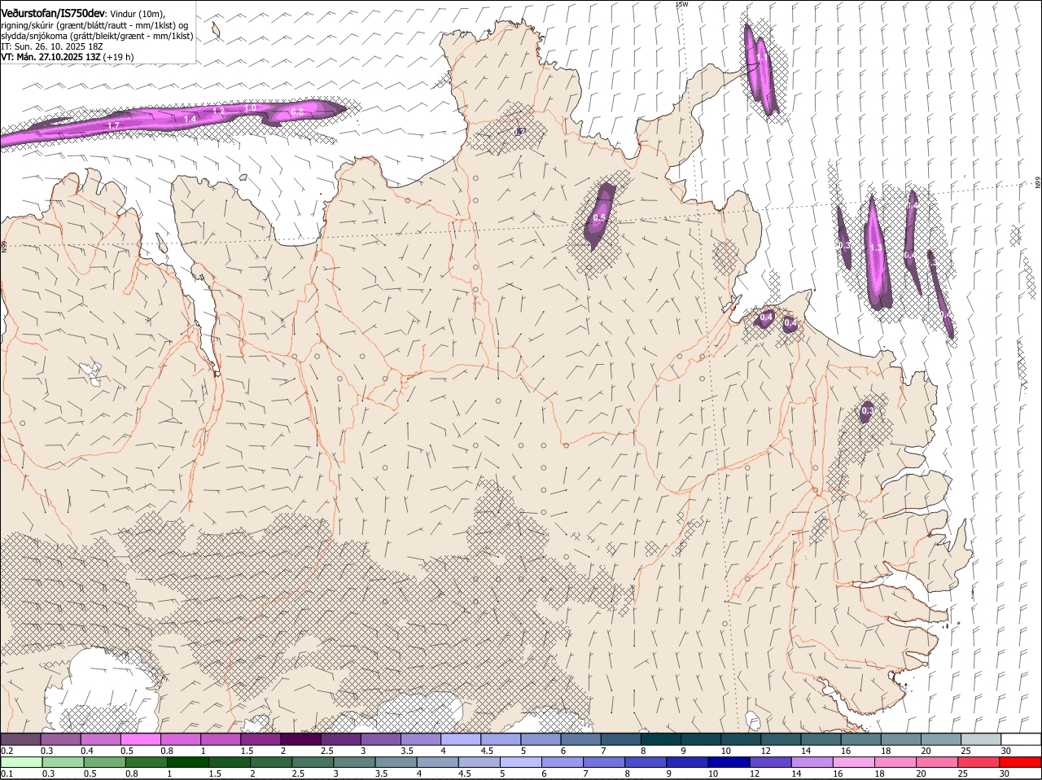Click the 1.7 value on the snow band
Image resolution: width=1042 pixels, height=780 pixels.
113,125
